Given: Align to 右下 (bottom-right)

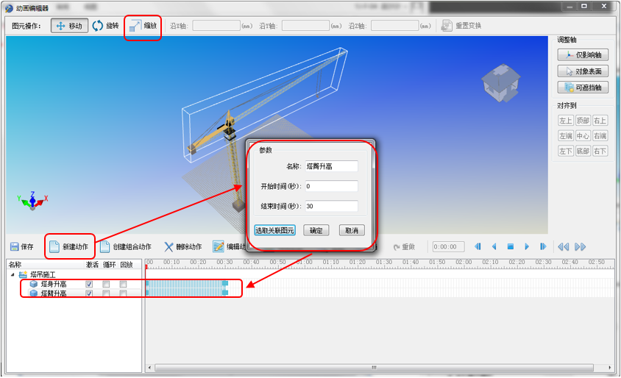Looking at the screenshot, I should pos(600,151).
